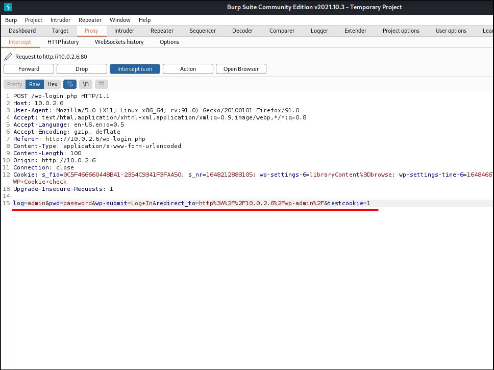Open the User options tab
Screen dimensions: 494x370
coord(451,31)
